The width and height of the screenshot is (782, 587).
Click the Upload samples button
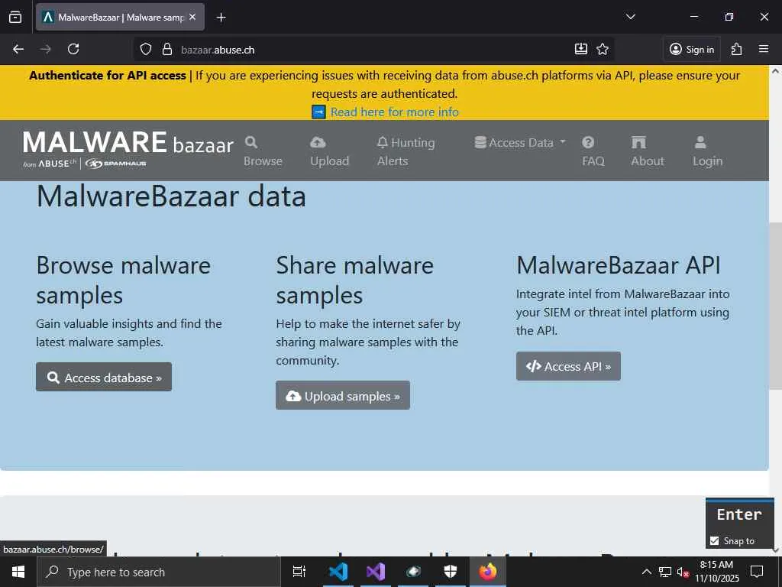(343, 396)
